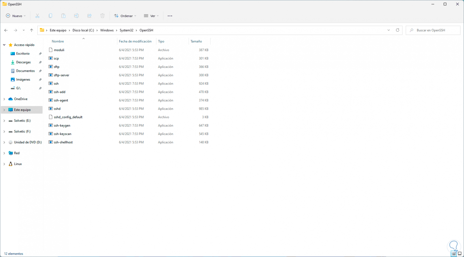
Task: Select the moduli file icon
Action: coord(51,50)
